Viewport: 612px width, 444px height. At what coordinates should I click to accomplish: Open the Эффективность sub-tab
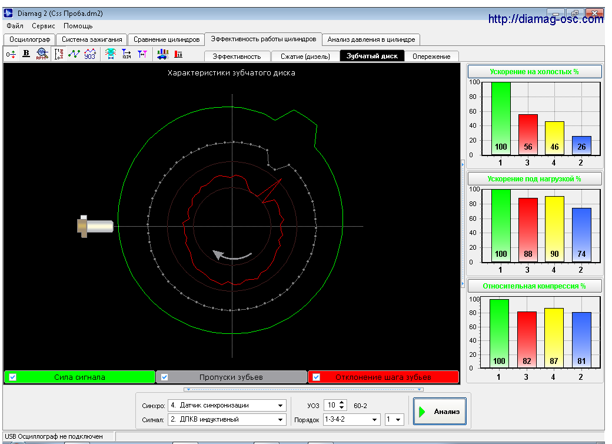pyautogui.click(x=237, y=56)
